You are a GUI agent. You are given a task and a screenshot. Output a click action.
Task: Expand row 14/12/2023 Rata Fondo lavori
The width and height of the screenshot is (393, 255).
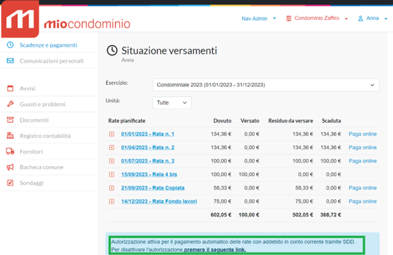coord(112,201)
